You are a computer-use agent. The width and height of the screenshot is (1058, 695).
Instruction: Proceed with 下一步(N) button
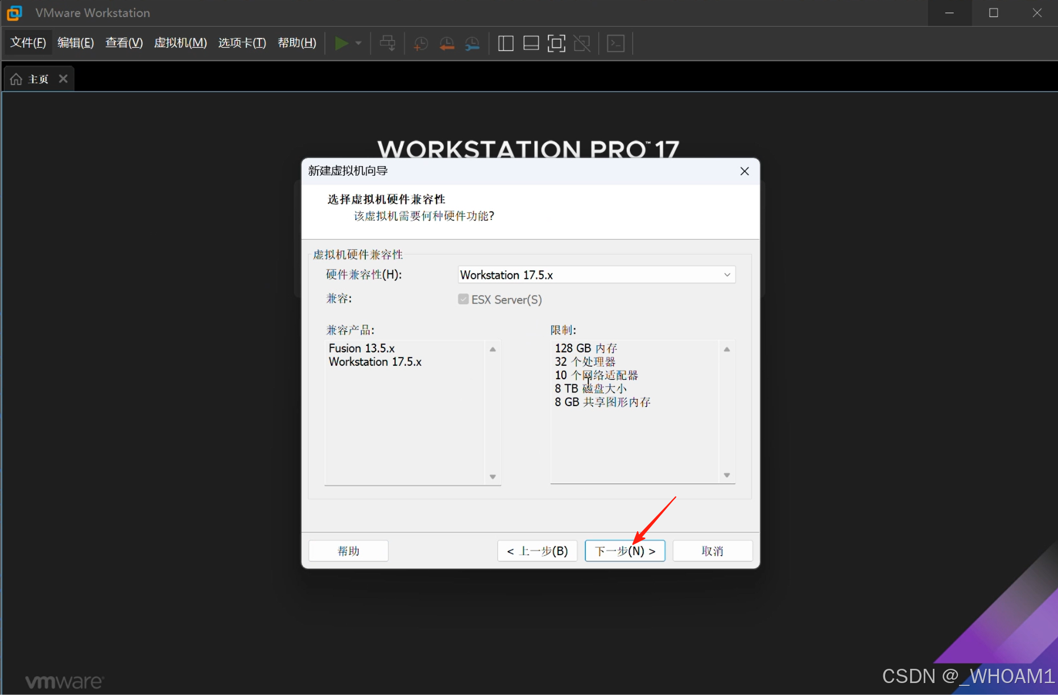coord(625,551)
